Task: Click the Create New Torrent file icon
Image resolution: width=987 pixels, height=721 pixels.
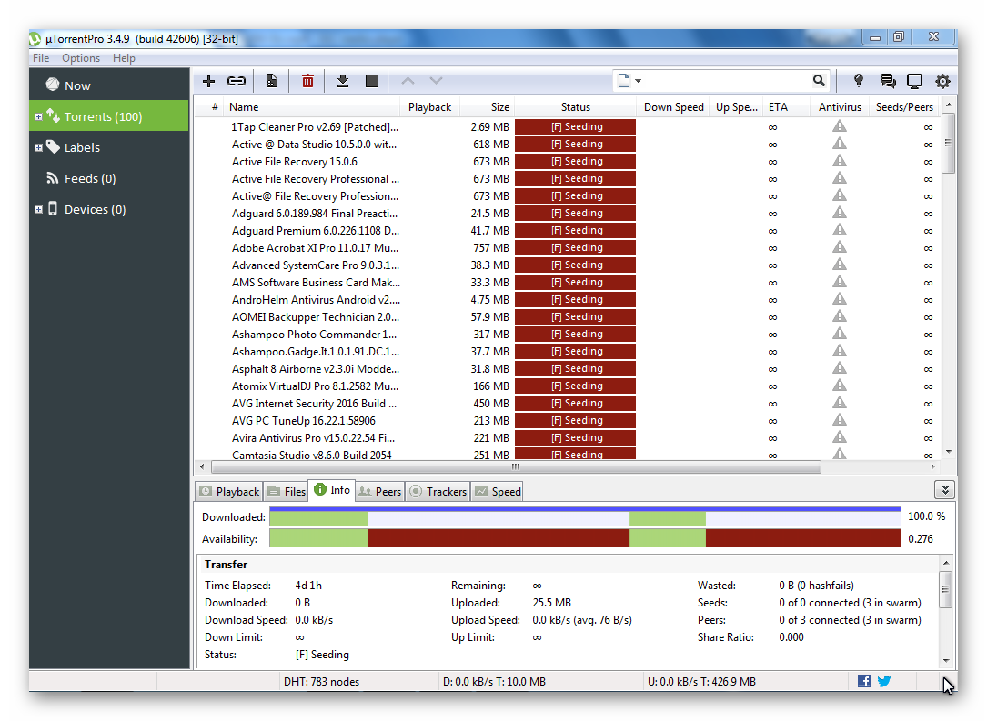Action: coord(272,81)
